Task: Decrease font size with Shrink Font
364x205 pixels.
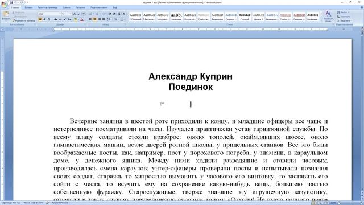Action: click(78, 14)
